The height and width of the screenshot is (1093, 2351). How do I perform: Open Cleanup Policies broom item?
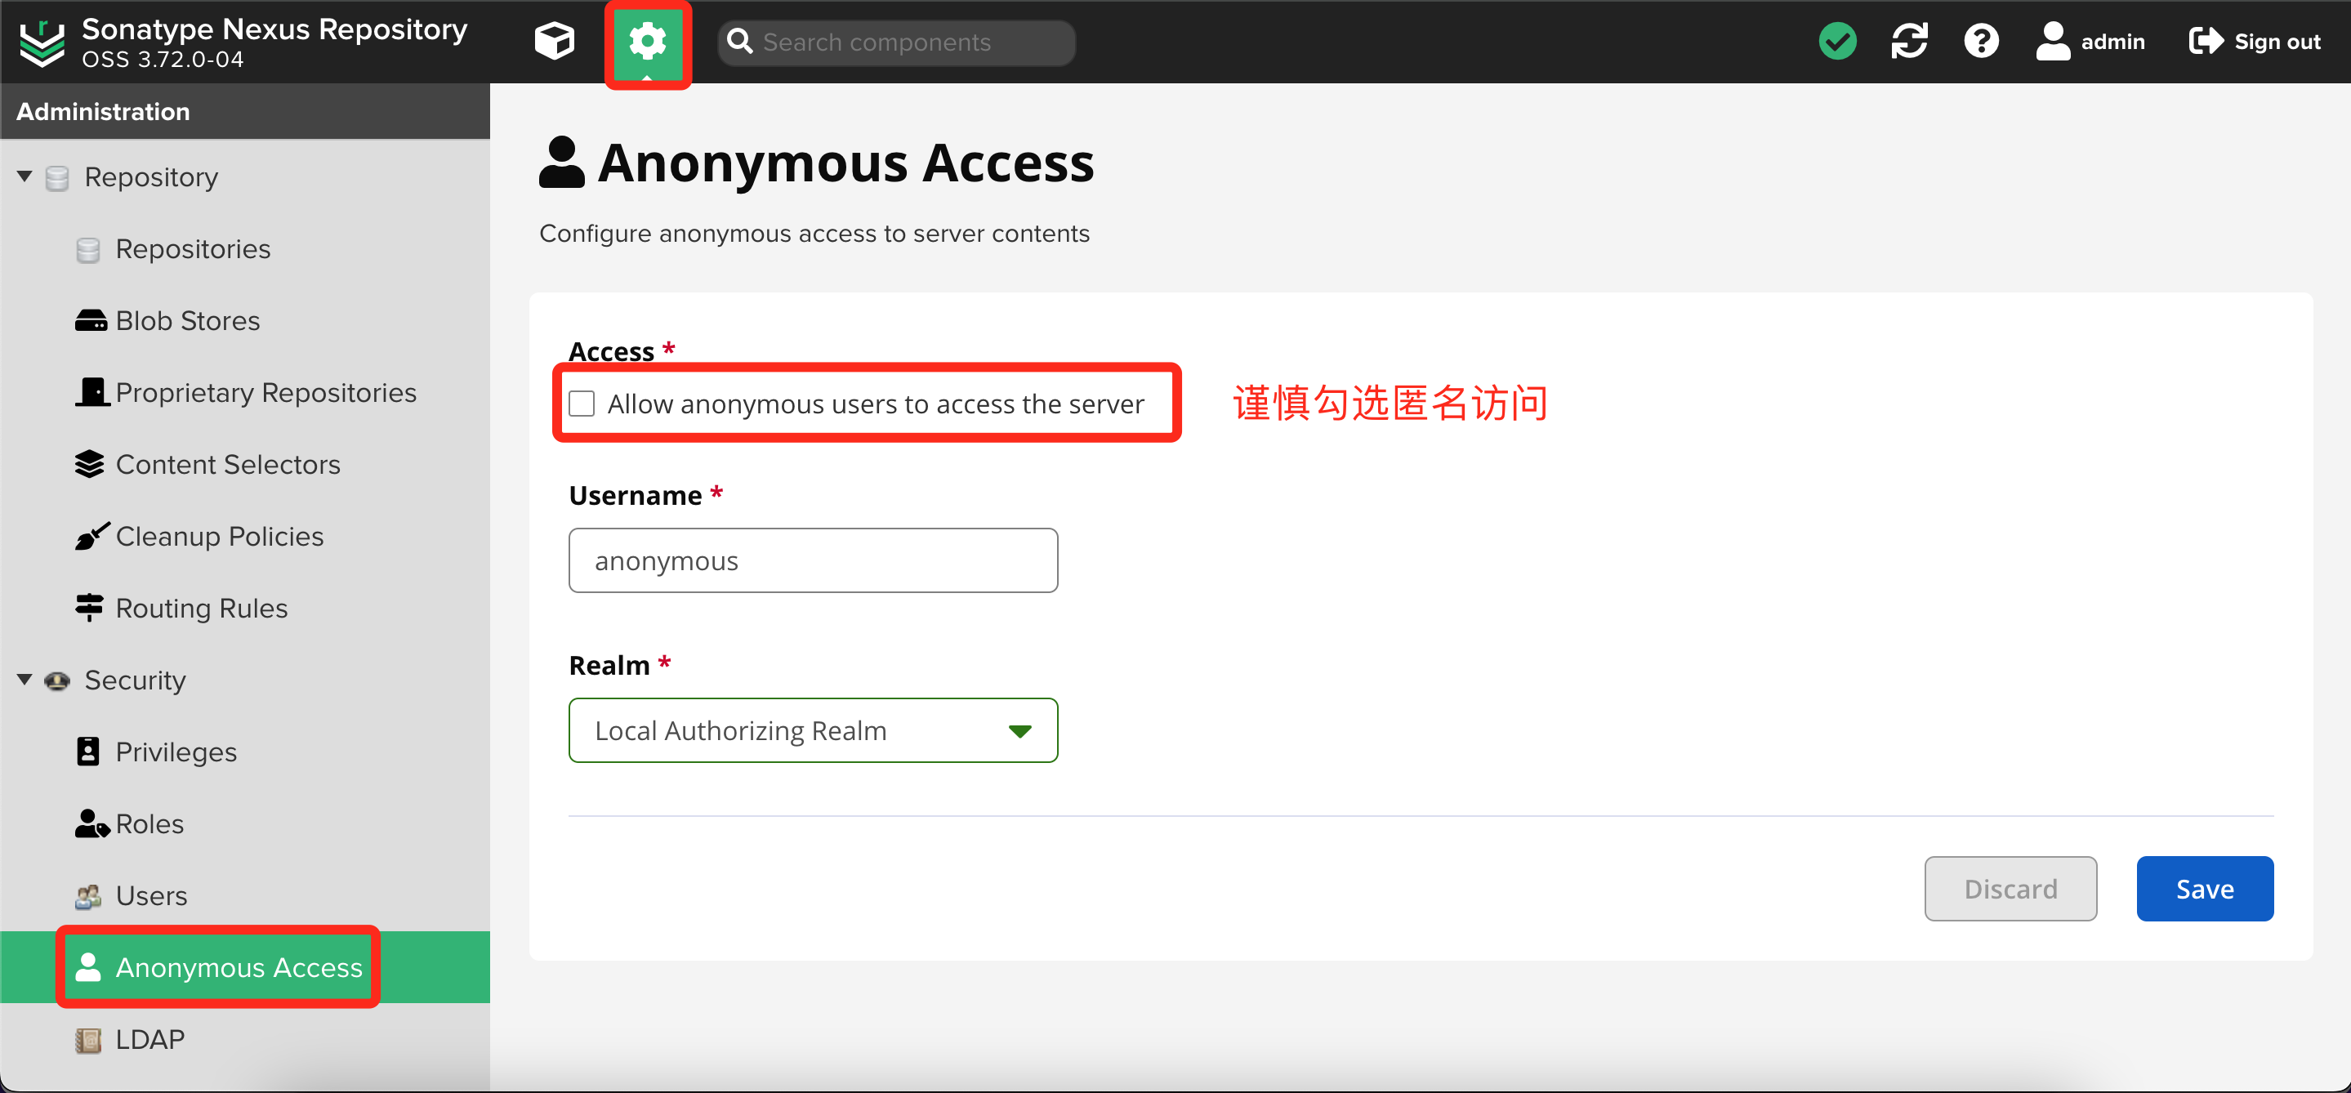point(219,536)
